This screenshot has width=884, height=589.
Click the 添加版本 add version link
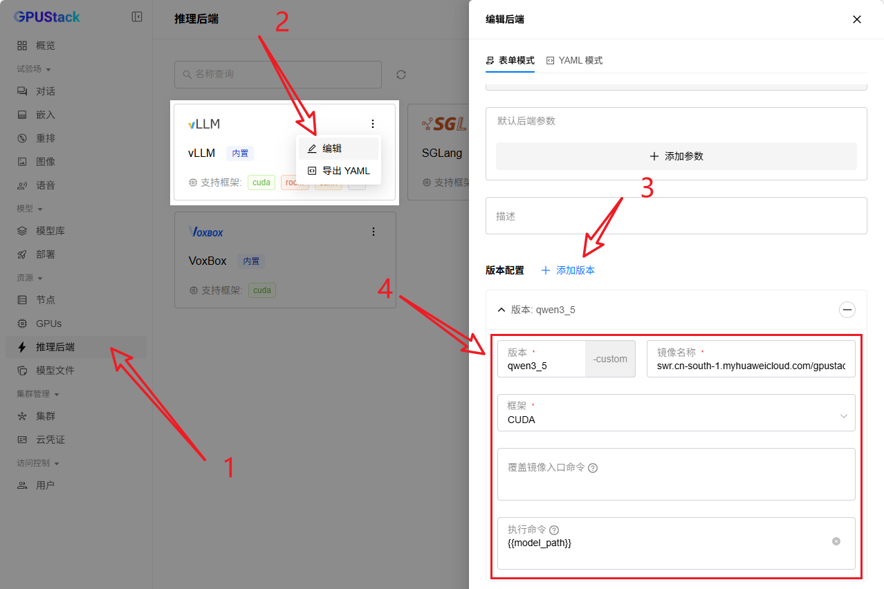567,270
